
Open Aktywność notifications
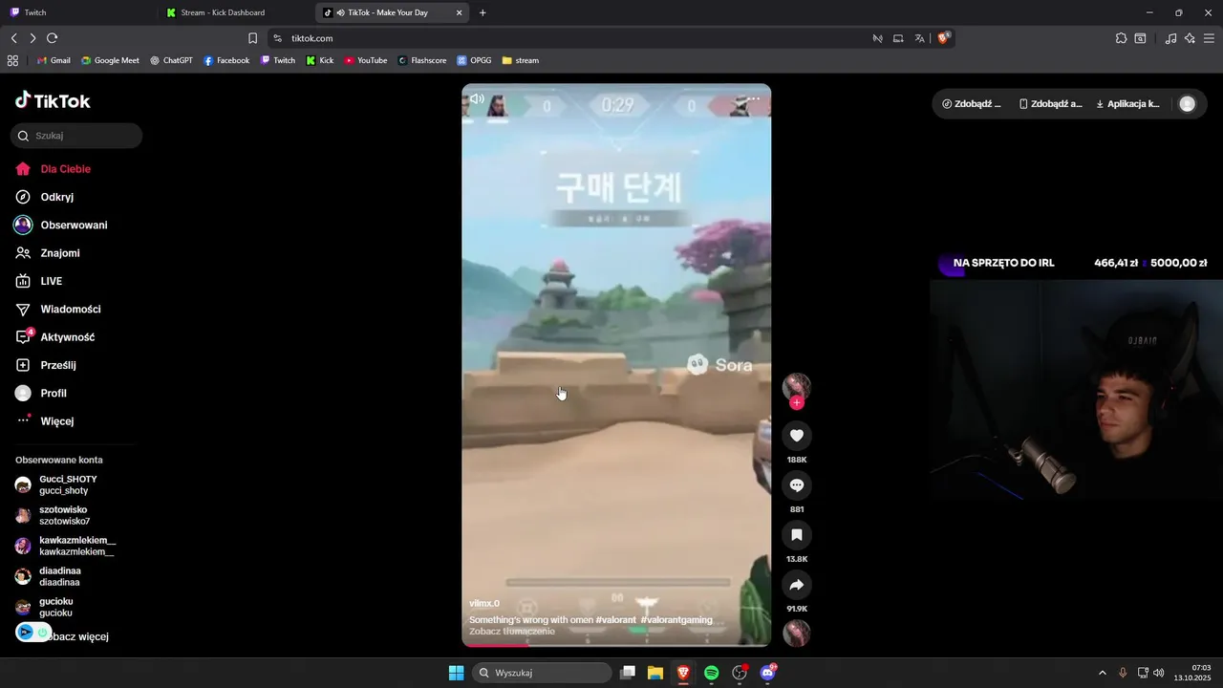coord(67,337)
